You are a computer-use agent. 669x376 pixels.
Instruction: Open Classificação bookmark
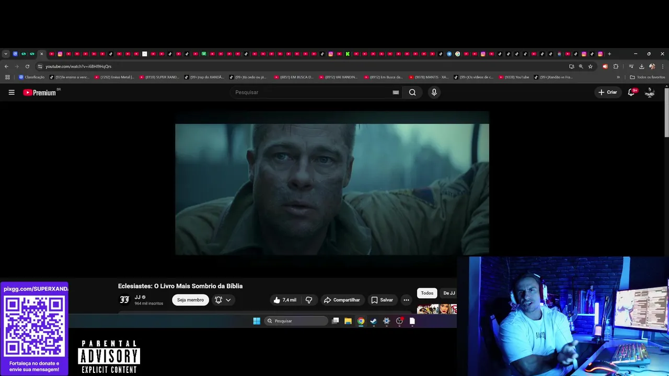pos(31,77)
